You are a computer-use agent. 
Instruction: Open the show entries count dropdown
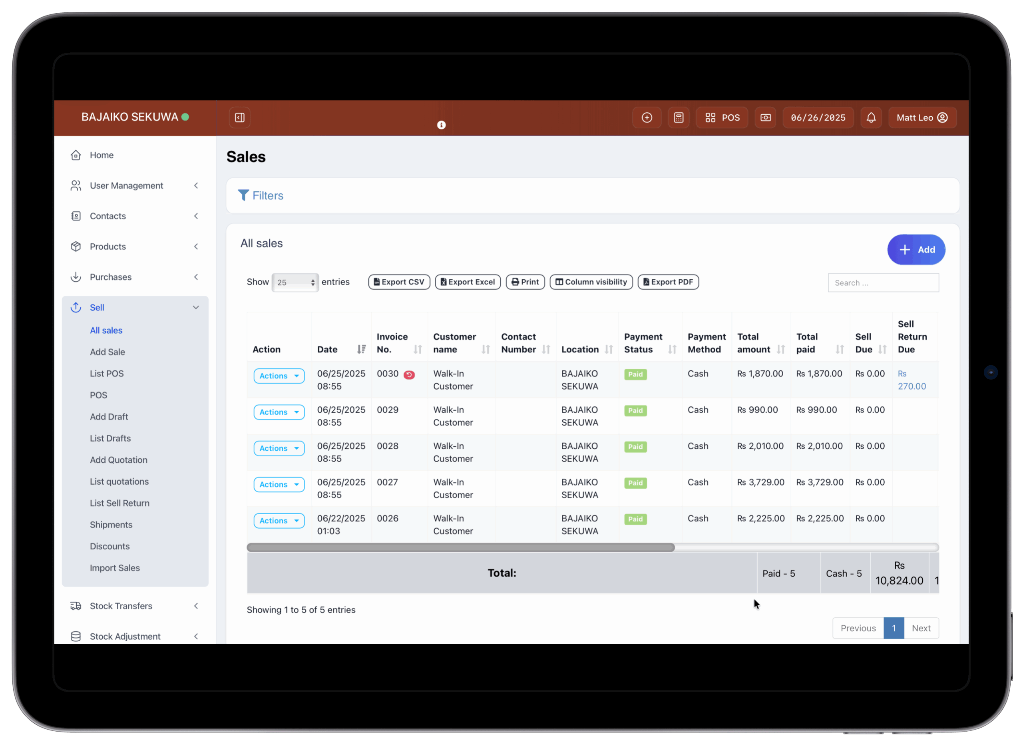pyautogui.click(x=295, y=282)
